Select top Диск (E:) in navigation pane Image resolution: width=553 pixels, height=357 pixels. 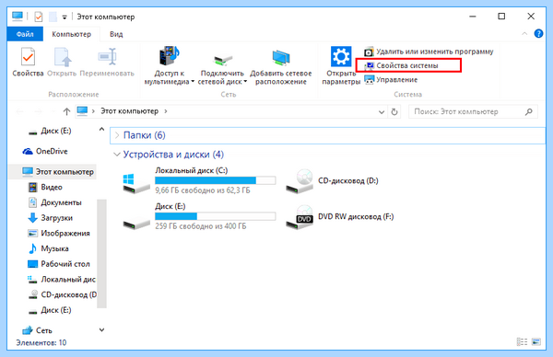point(50,131)
